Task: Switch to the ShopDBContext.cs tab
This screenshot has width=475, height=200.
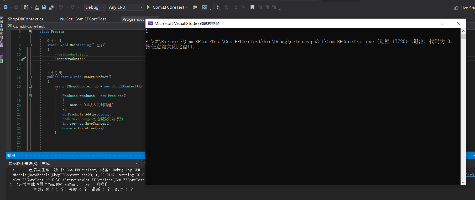Action: (x=25, y=19)
